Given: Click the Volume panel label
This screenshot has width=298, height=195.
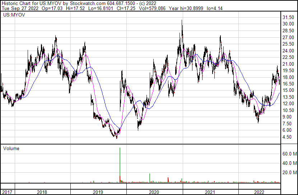Looking at the screenshot, I should tap(11, 148).
